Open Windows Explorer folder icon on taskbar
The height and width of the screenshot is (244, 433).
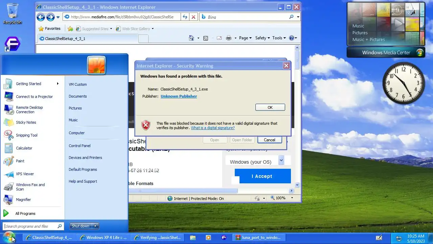(193, 238)
